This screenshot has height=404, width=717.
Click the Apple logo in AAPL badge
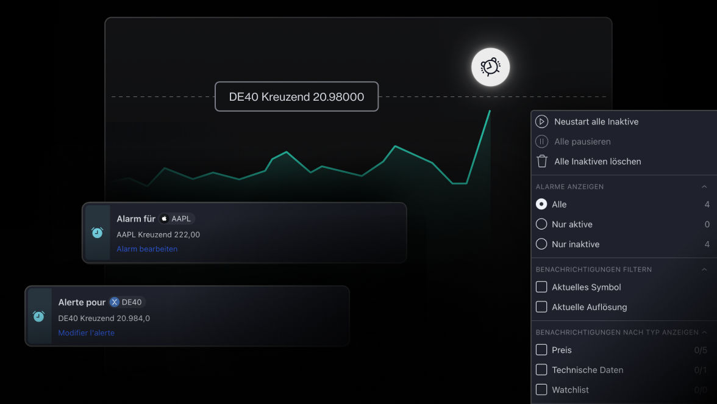[164, 218]
